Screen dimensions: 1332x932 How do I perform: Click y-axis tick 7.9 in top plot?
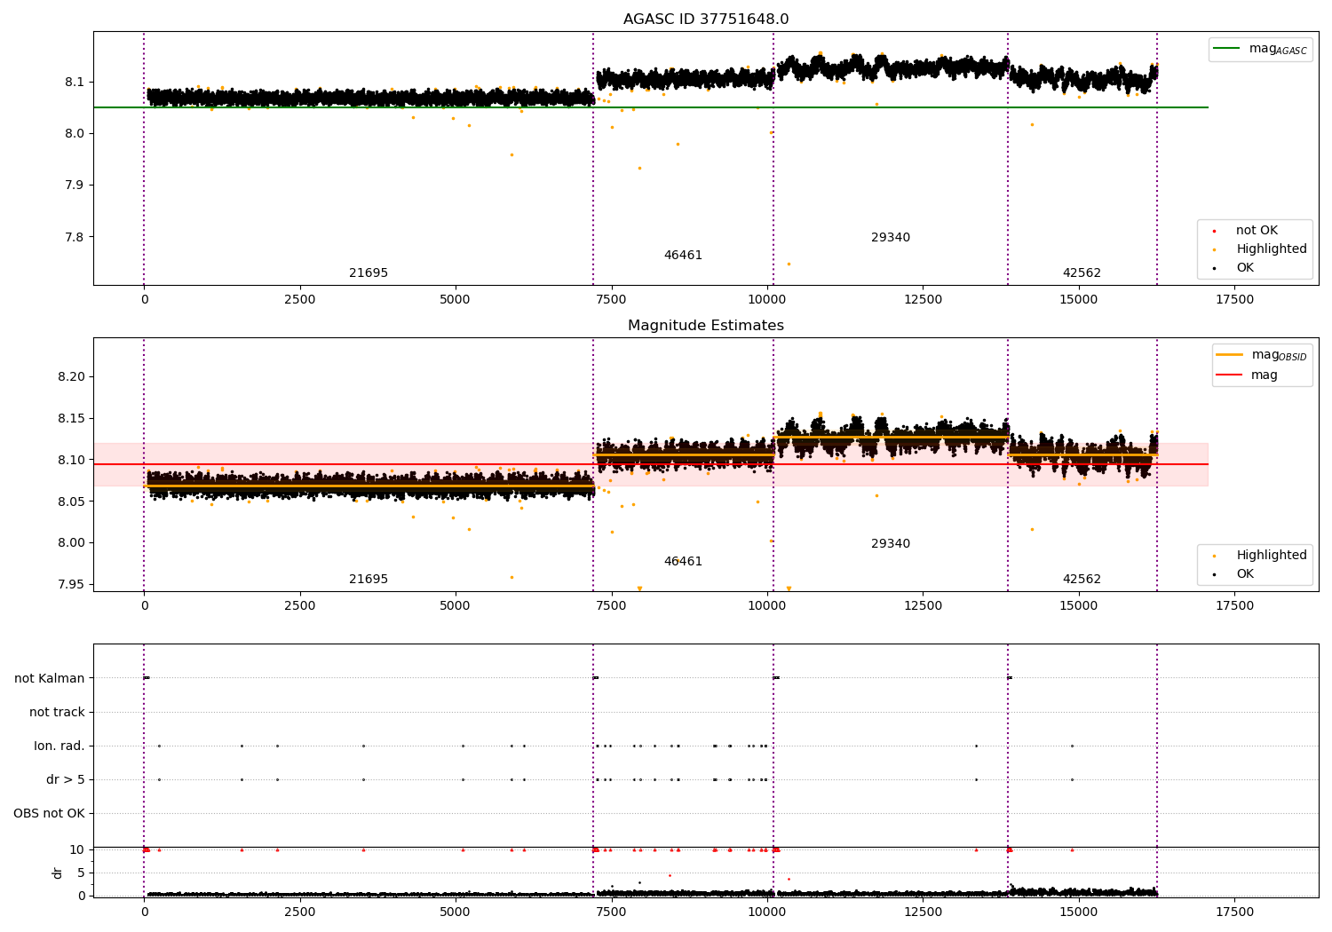point(73,186)
